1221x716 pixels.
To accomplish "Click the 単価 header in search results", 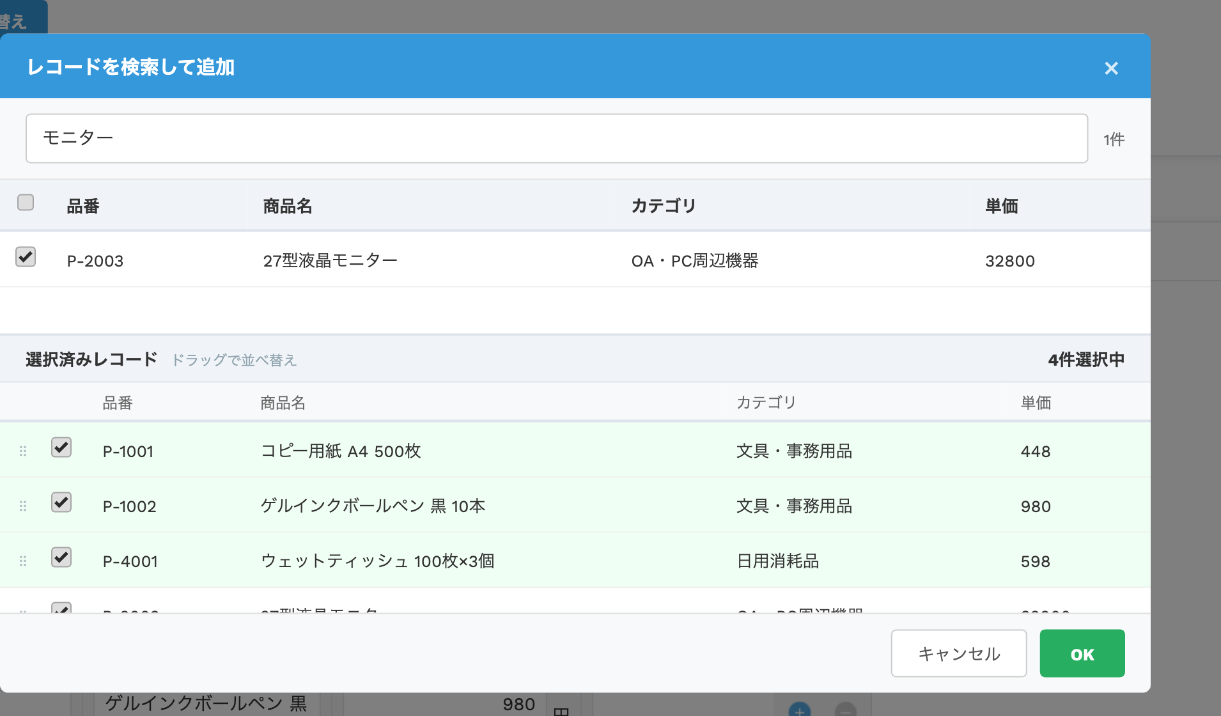I will point(1002,206).
